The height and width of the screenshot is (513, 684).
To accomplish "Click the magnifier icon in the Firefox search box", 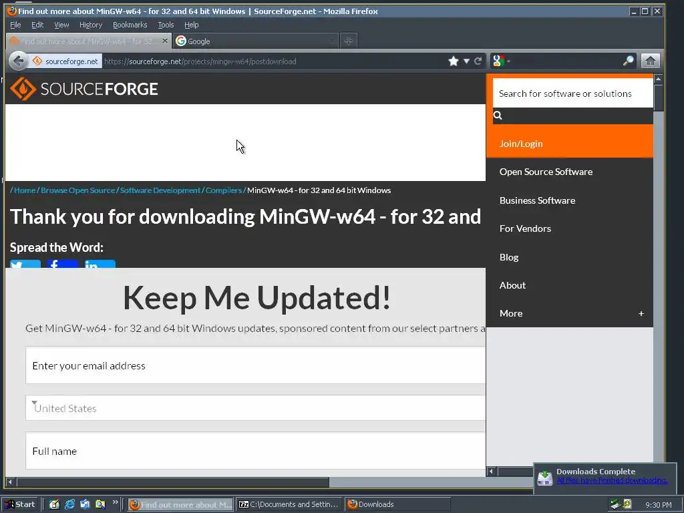I will point(628,61).
